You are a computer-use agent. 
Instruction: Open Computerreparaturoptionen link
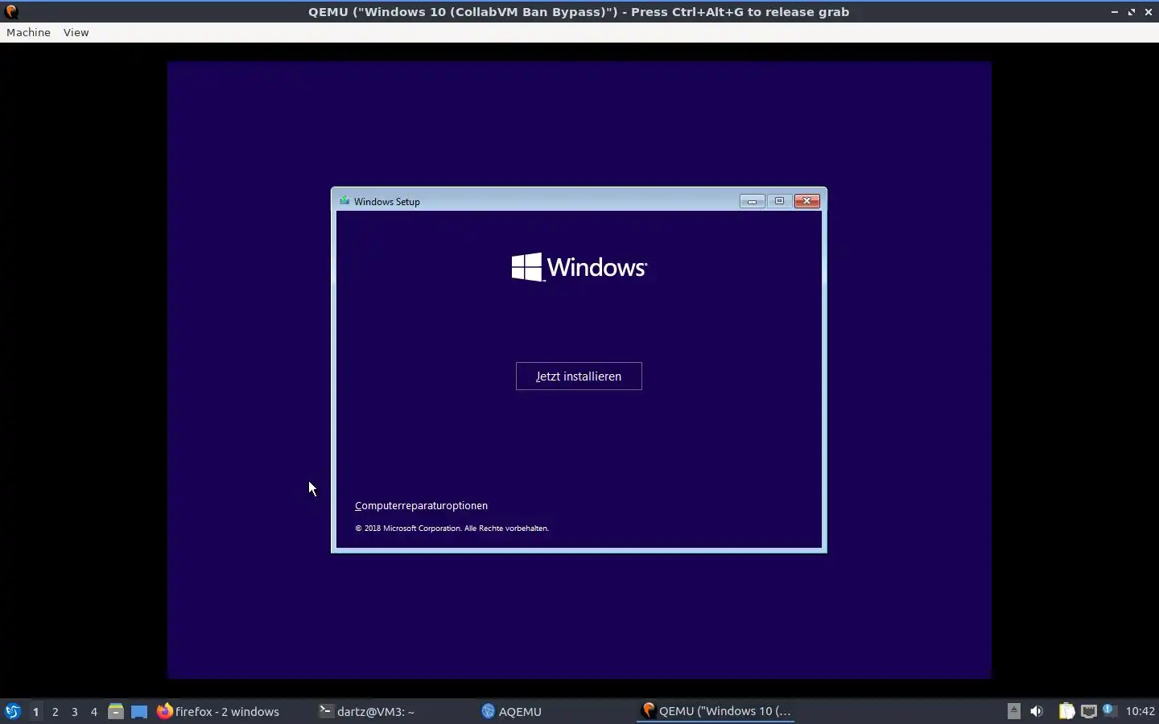point(421,505)
